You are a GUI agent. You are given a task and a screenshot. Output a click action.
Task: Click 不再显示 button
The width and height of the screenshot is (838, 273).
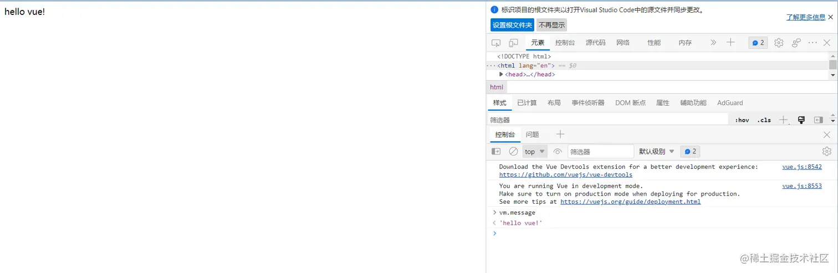click(552, 25)
